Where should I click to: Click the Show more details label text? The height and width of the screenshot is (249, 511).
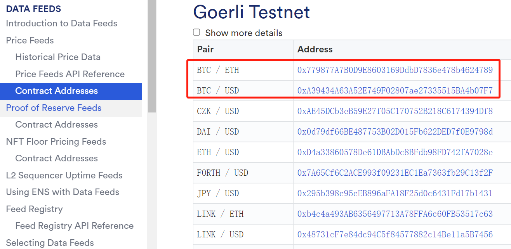click(244, 33)
